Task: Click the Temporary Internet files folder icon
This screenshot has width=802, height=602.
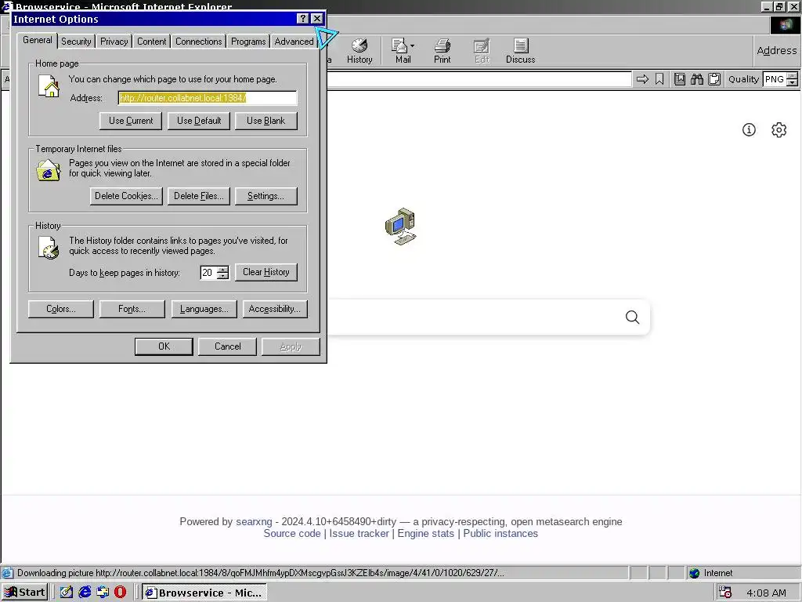Action: pos(48,170)
